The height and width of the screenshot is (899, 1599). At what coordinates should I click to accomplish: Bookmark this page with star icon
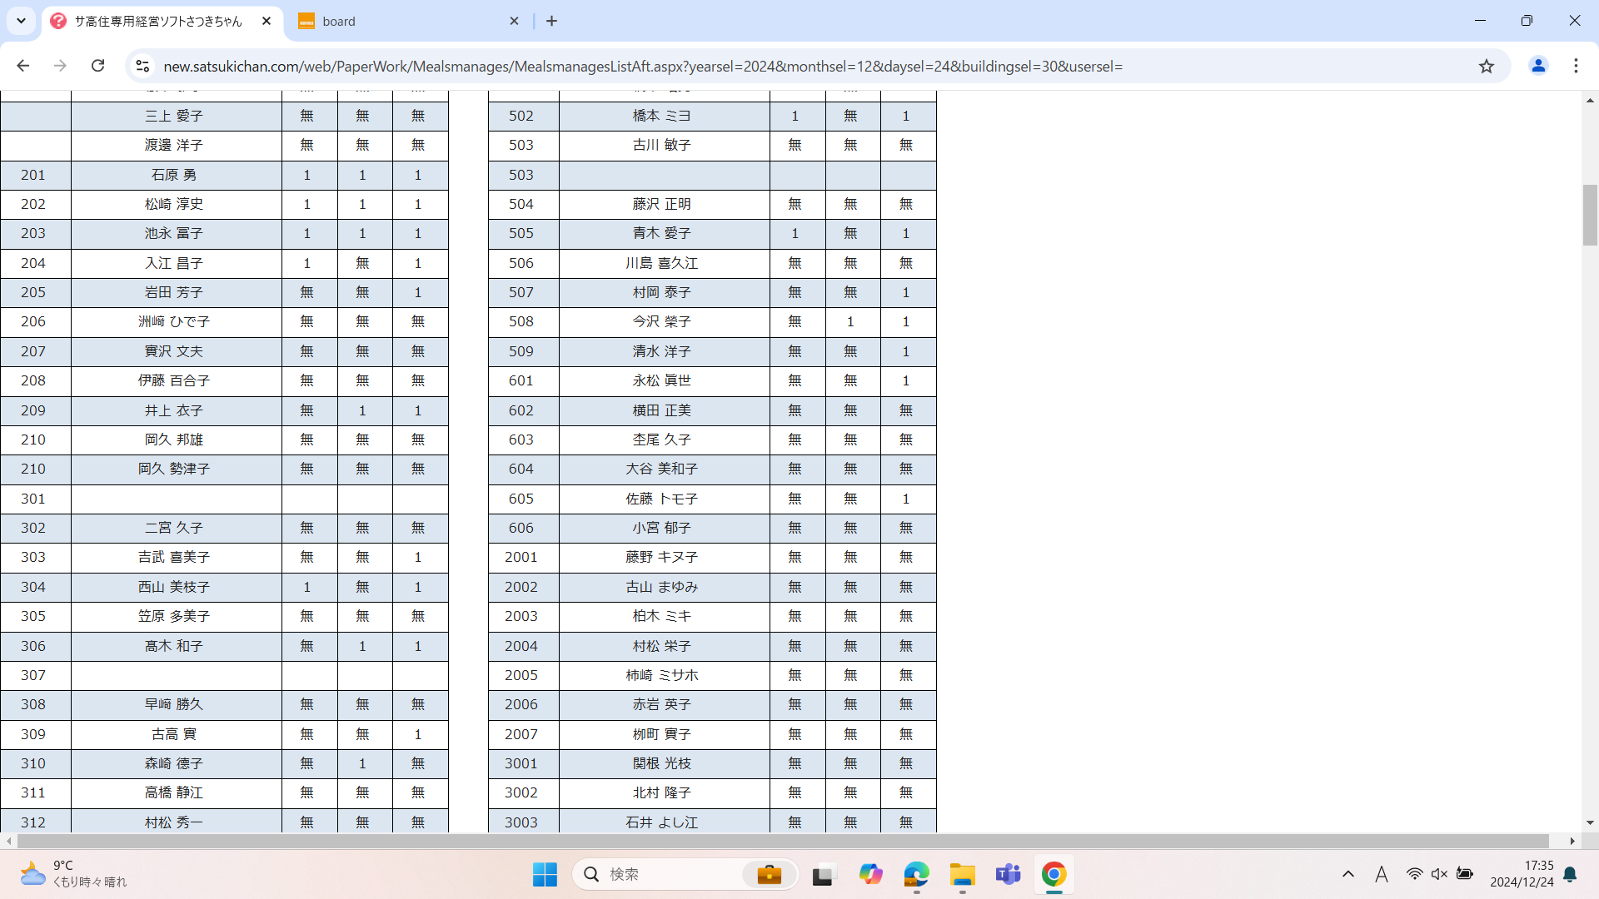point(1487,66)
